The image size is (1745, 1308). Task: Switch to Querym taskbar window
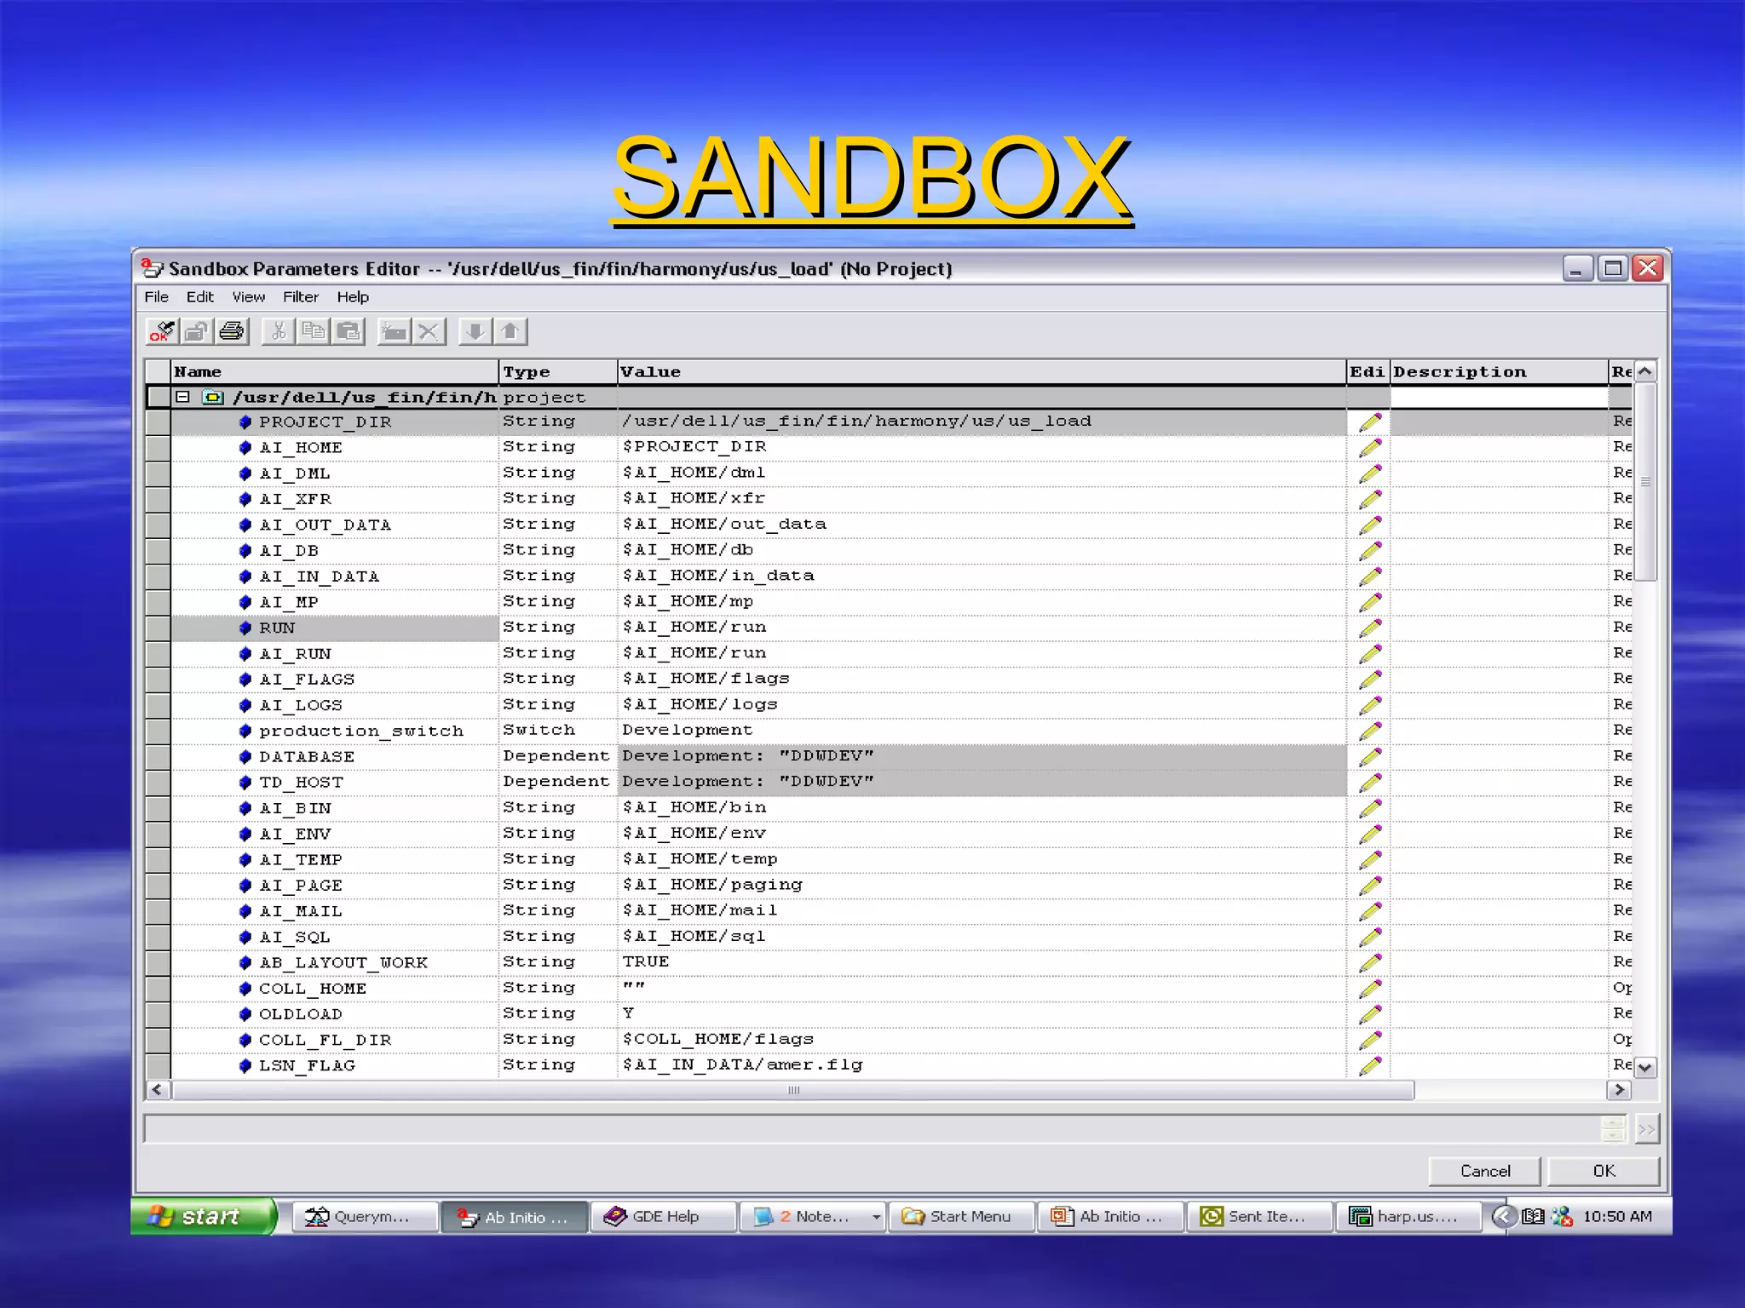366,1217
